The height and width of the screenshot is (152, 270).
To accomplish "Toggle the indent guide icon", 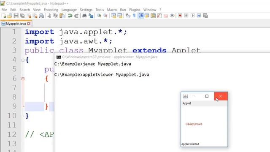I will [140, 16].
